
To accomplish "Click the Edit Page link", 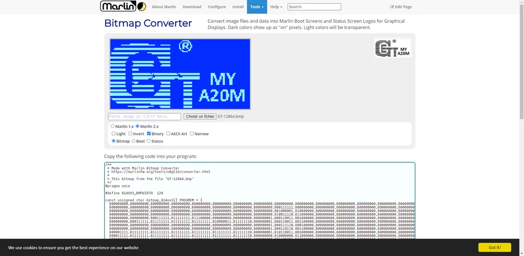I will click(x=401, y=7).
